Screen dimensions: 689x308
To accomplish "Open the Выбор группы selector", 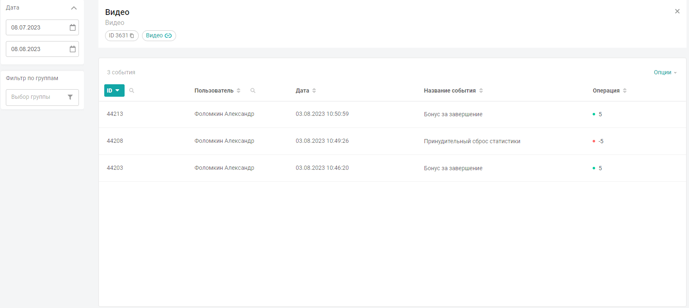I will [37, 97].
